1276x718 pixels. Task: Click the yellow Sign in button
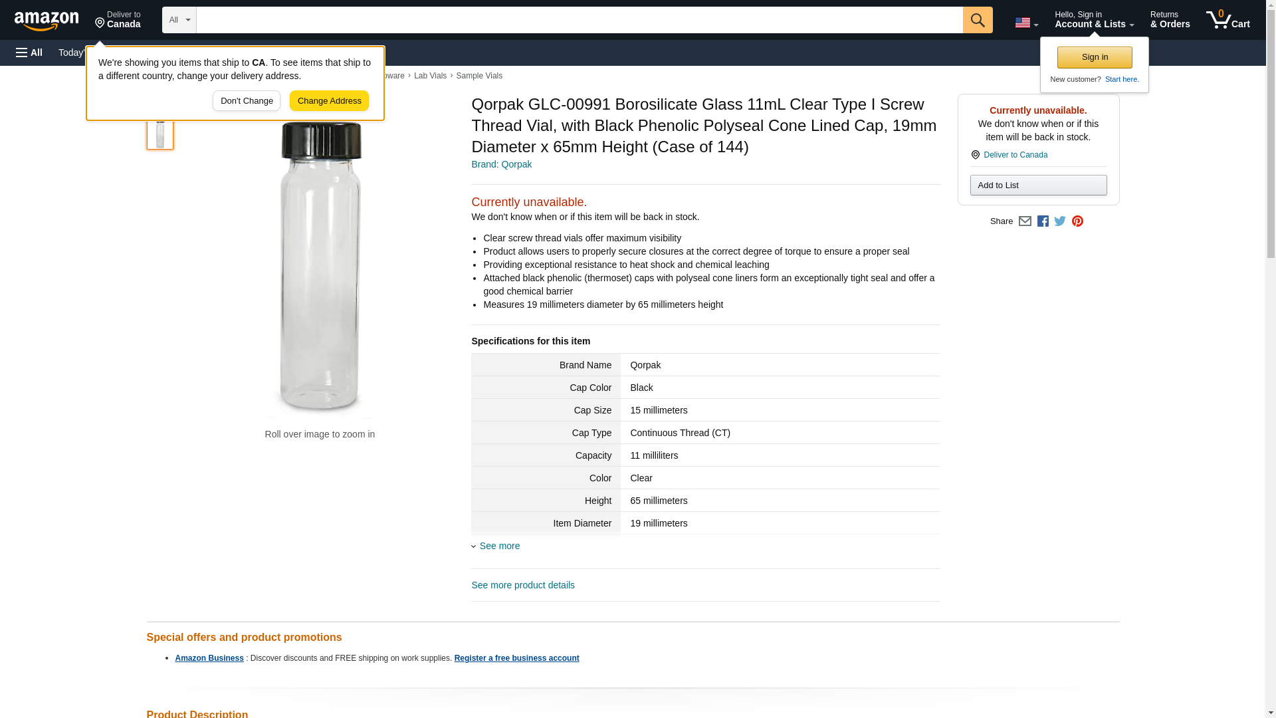(x=1095, y=57)
